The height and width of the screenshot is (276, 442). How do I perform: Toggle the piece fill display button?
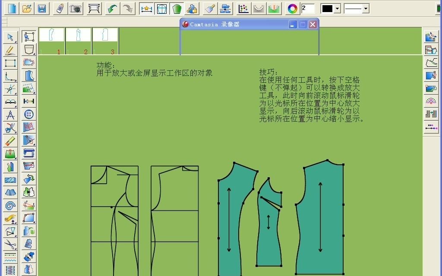coord(177,8)
